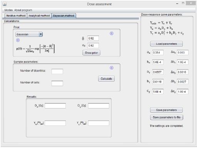Click Load parameters button
This screenshot has height=149, width=197.
tap(166, 44)
